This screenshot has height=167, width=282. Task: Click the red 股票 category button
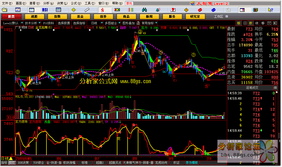click(x=11, y=17)
